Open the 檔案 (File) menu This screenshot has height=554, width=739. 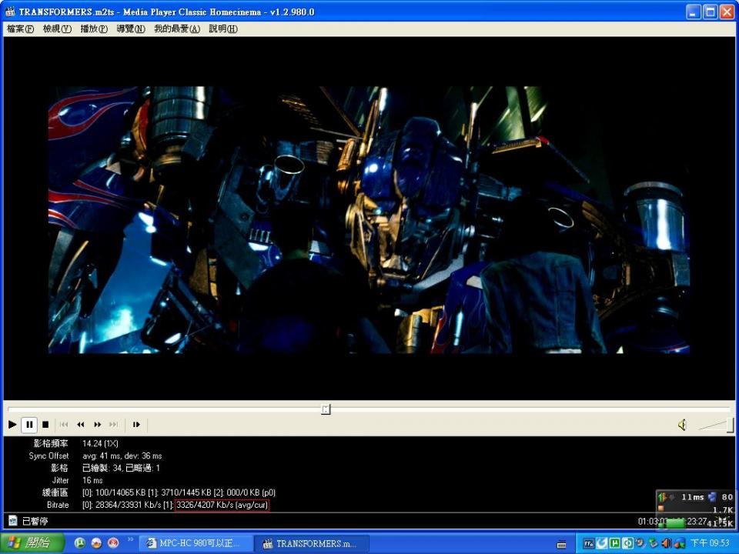20,28
